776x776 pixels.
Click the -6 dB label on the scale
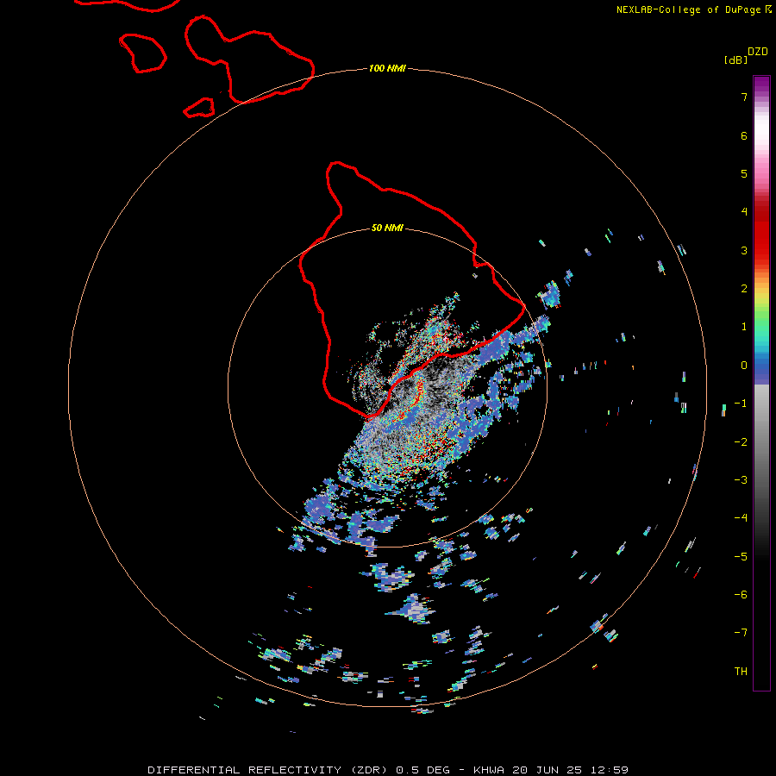click(741, 595)
